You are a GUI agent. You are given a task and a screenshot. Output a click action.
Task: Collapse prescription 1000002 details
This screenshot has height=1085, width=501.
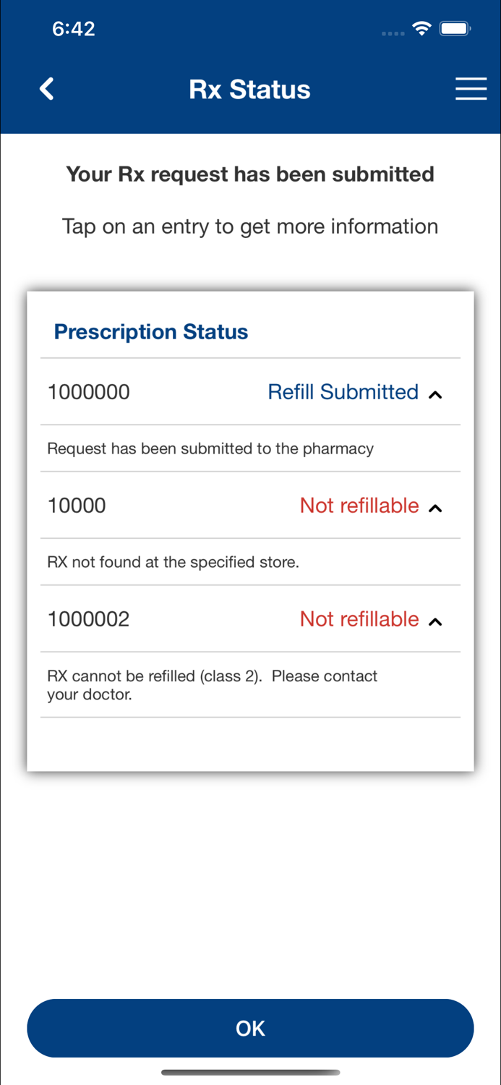(435, 622)
